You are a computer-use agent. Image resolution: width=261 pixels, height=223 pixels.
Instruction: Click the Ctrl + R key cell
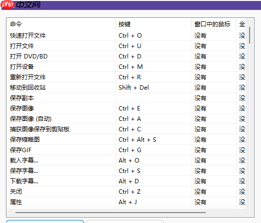point(154,77)
